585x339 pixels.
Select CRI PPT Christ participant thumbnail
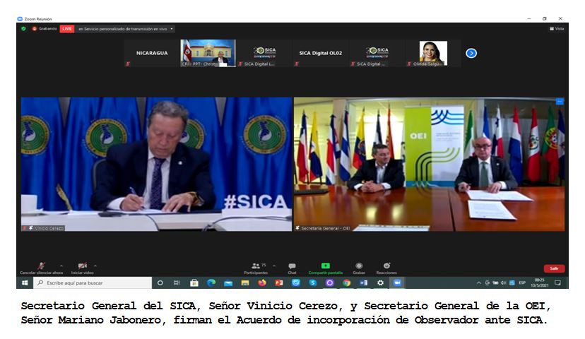pyautogui.click(x=208, y=54)
